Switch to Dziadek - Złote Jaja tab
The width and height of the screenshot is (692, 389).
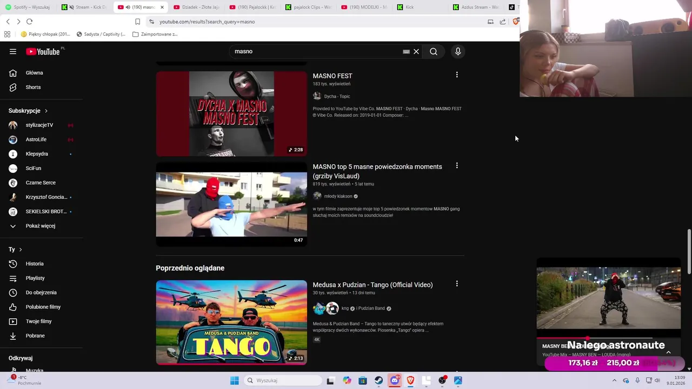[x=196, y=7]
